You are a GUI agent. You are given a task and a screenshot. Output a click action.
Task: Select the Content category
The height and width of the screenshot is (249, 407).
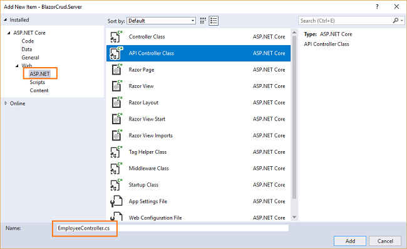(39, 90)
